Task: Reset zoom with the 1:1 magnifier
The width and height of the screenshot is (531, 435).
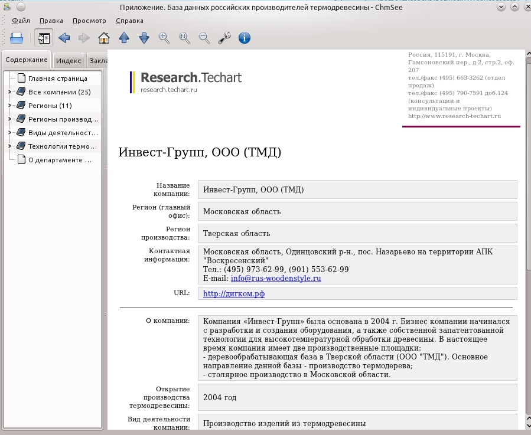Action: [x=184, y=38]
